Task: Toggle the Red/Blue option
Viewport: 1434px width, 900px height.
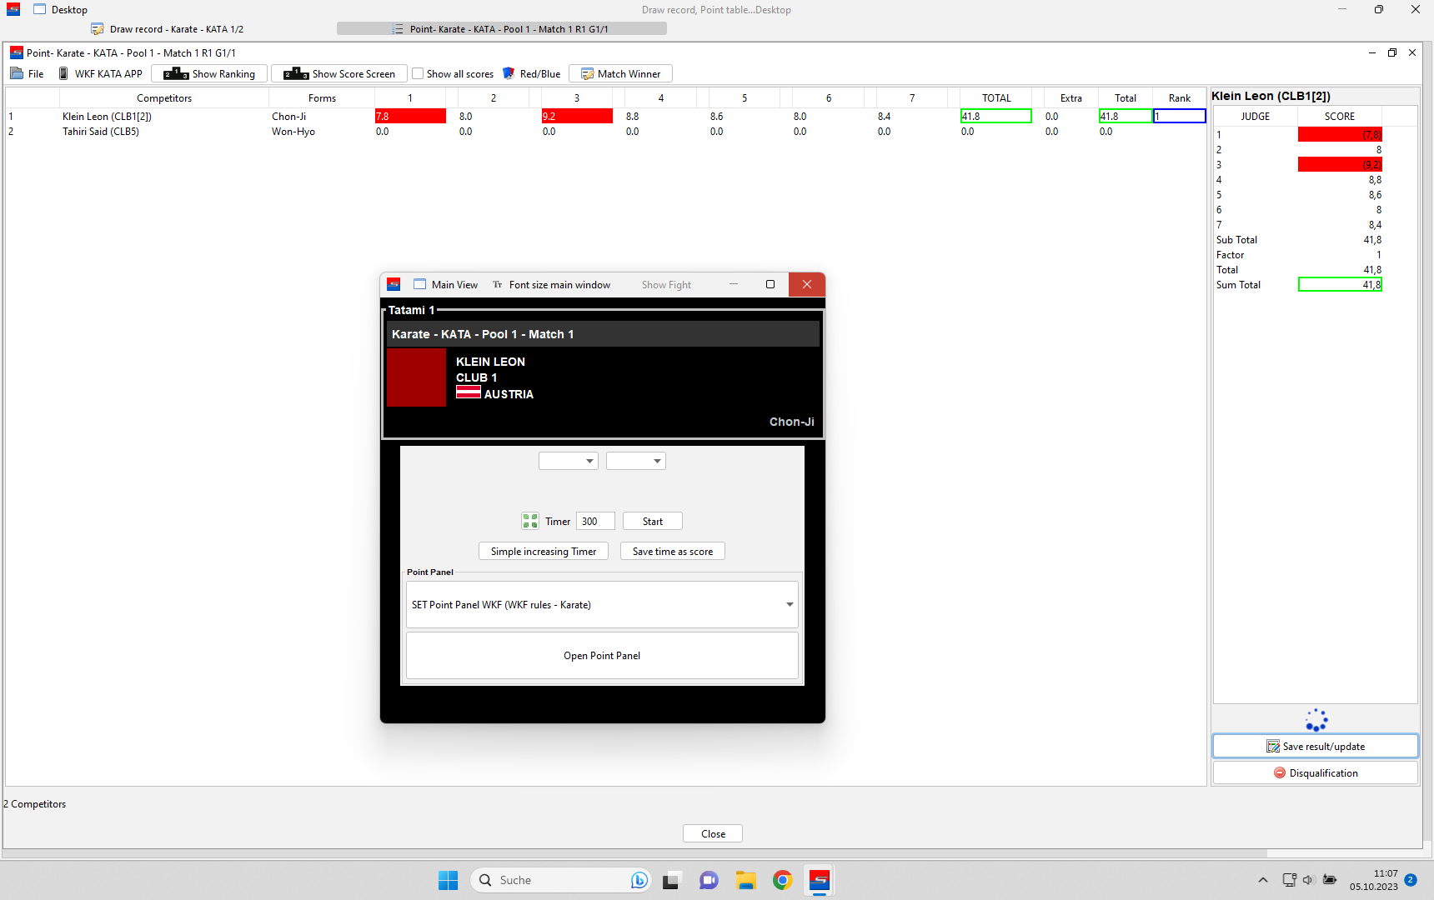Action: click(531, 73)
